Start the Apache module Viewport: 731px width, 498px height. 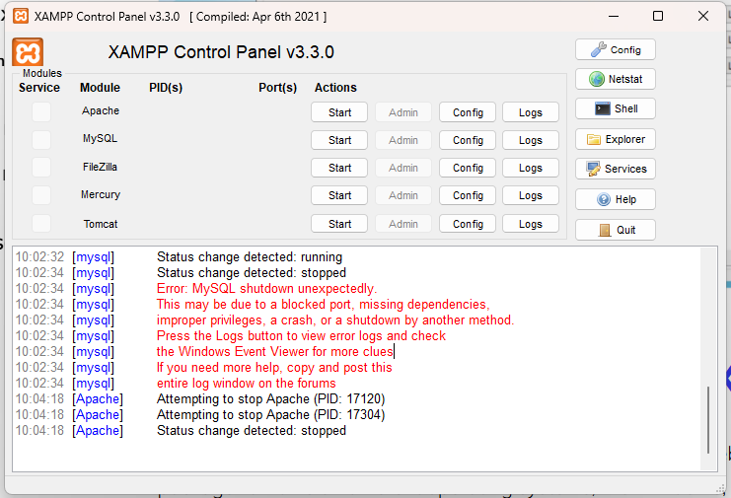pyautogui.click(x=339, y=112)
